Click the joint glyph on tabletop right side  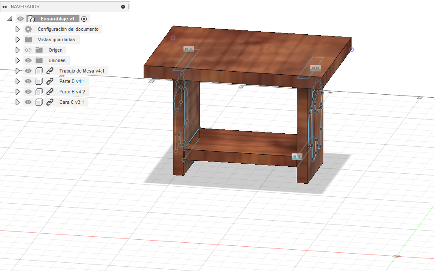click(x=316, y=68)
